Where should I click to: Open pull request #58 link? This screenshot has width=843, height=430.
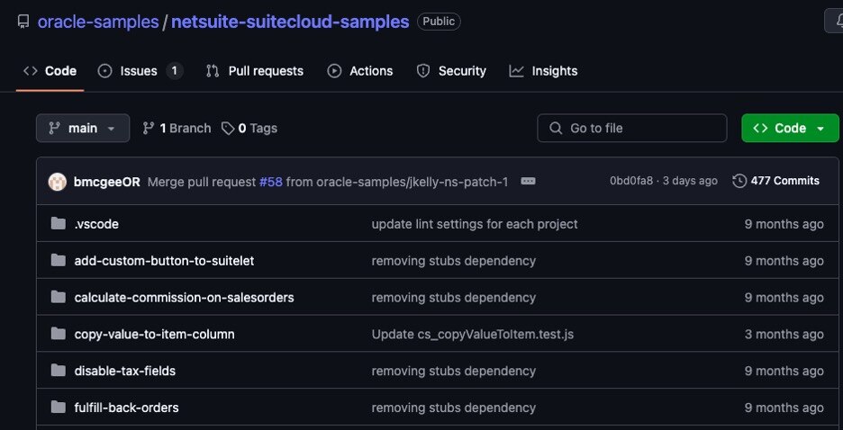coord(271,182)
